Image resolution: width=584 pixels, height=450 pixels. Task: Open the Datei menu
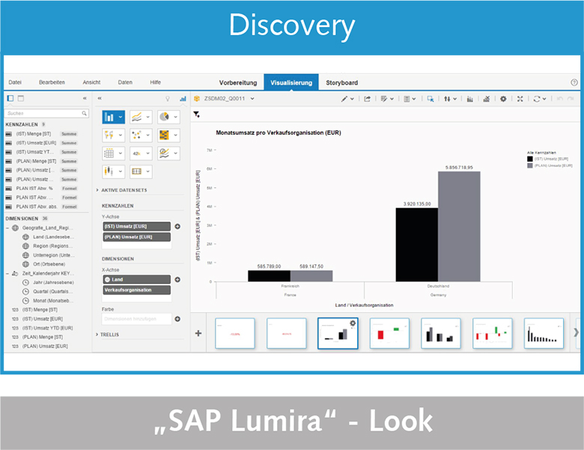click(x=15, y=82)
